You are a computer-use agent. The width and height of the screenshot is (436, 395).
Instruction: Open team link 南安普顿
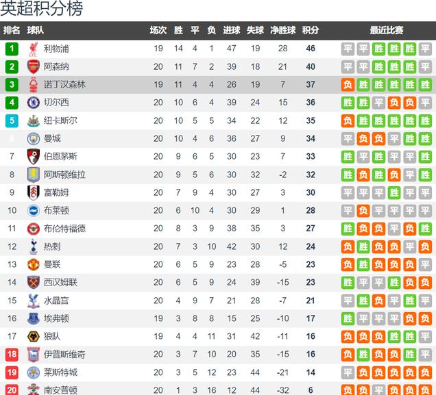point(60,390)
